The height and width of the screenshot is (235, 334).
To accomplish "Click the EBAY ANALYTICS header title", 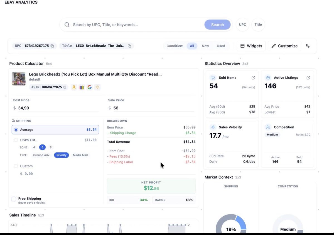I will (x=21, y=2).
